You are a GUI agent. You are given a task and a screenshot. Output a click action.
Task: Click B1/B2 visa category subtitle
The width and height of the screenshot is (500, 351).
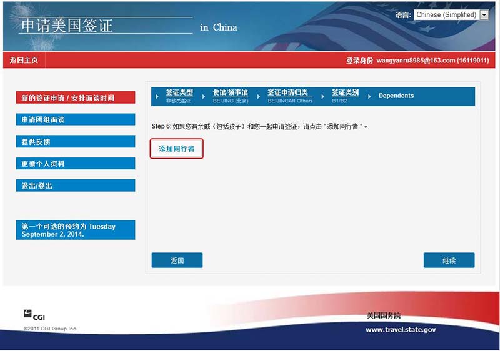click(339, 101)
